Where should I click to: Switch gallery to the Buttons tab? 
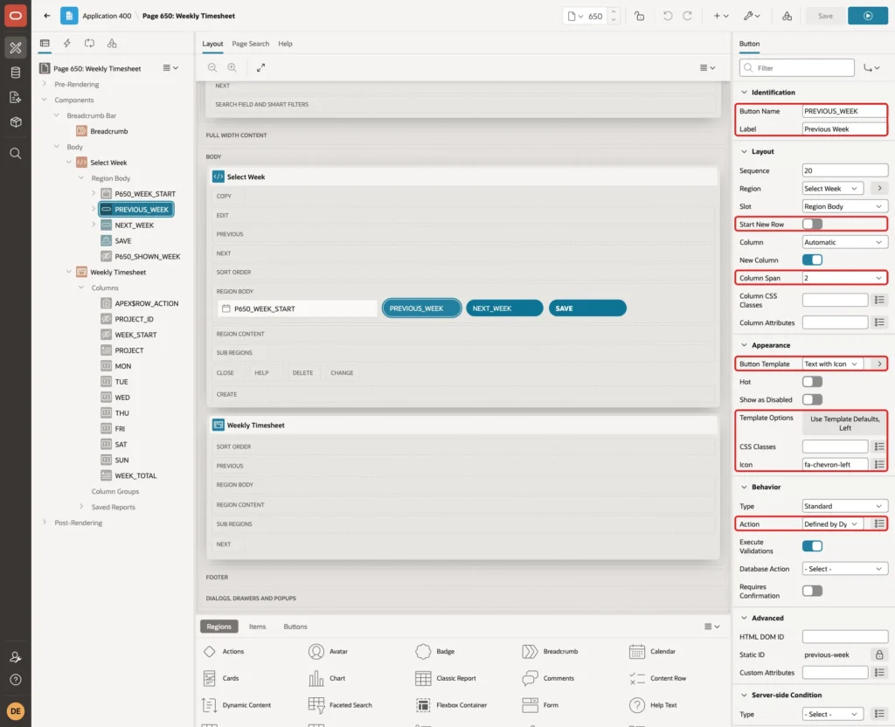[295, 626]
